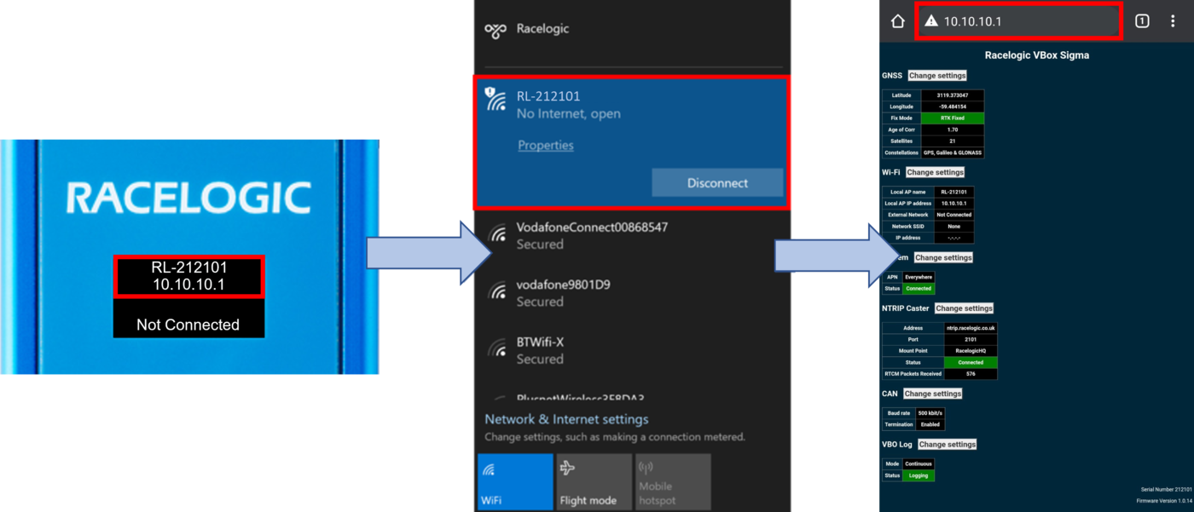Click Change settings next to GNSS
Image resolution: width=1194 pixels, height=512 pixels.
tap(937, 76)
